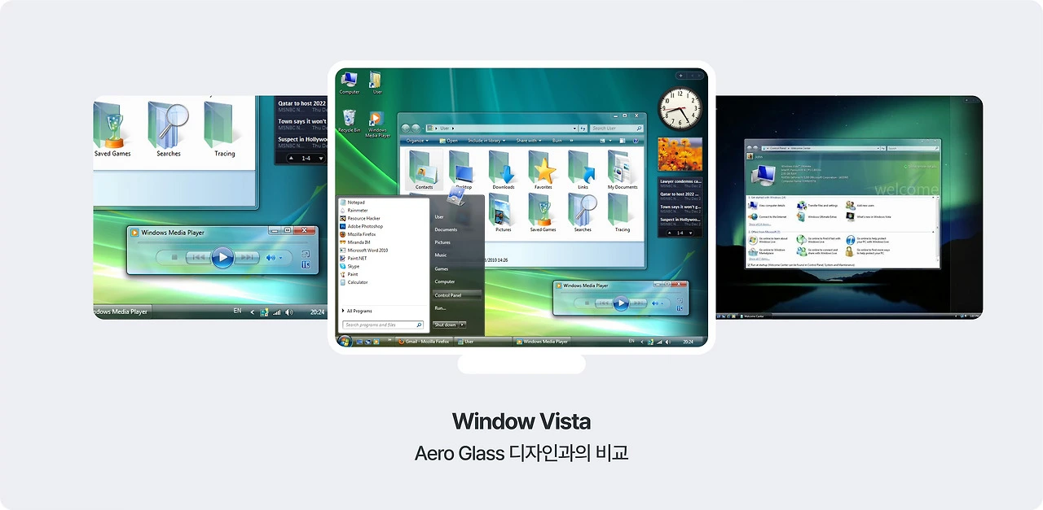Select Documents in Start menu right pane
Screen dimensions: 1043x510
pyautogui.click(x=446, y=229)
